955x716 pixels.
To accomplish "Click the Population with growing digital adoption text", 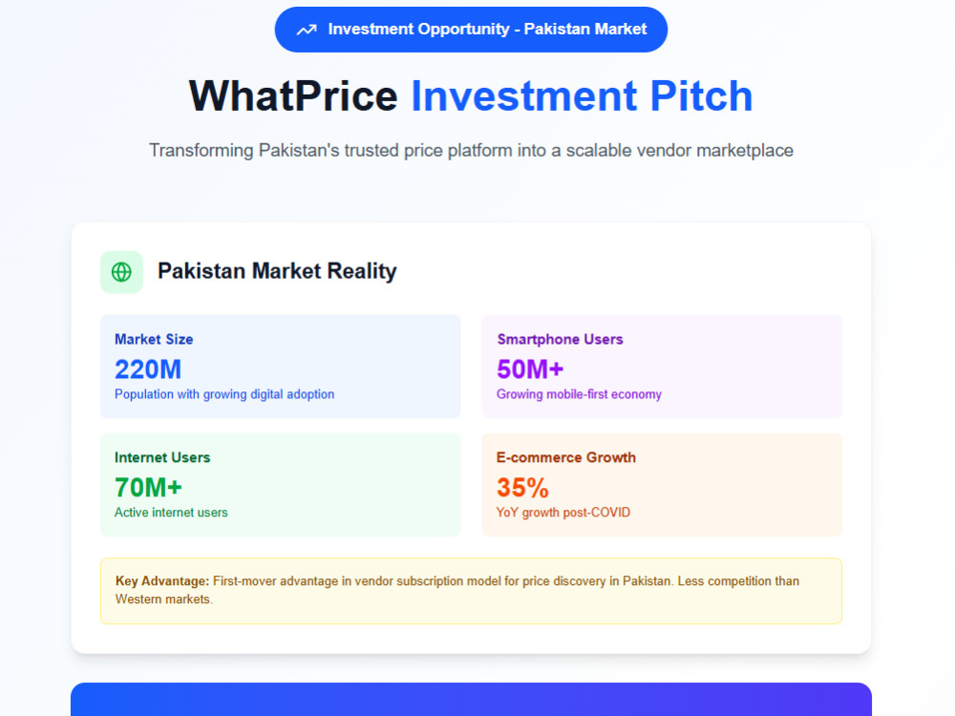I will (x=224, y=394).
